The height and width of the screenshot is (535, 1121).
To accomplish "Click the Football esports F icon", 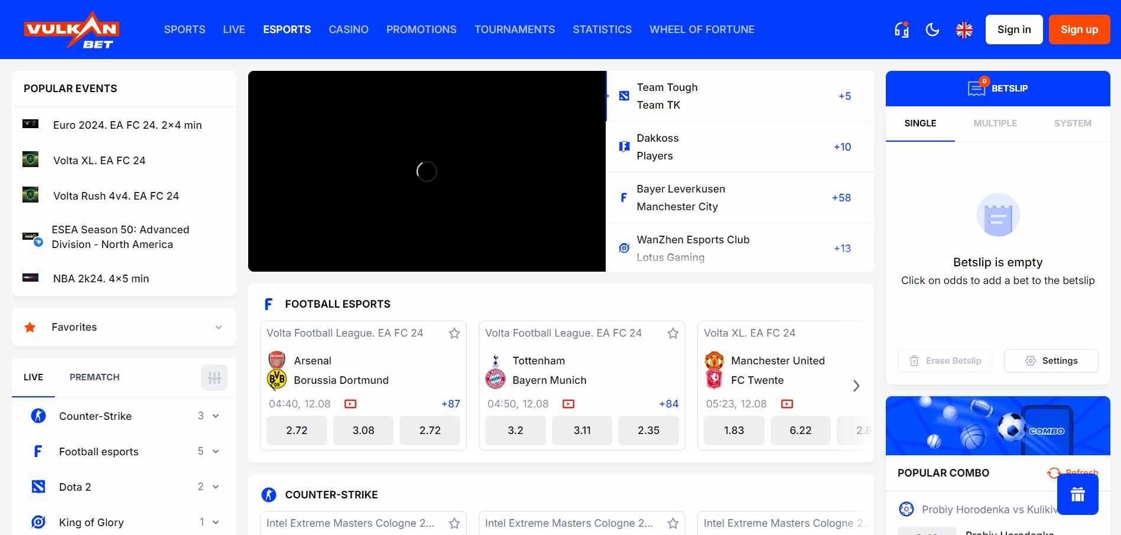I will click(x=38, y=451).
